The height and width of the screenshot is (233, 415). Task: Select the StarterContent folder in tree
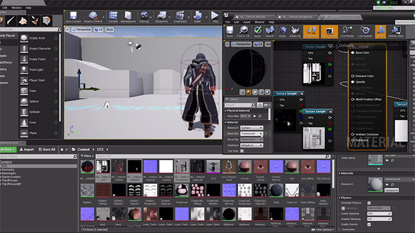(x=11, y=177)
